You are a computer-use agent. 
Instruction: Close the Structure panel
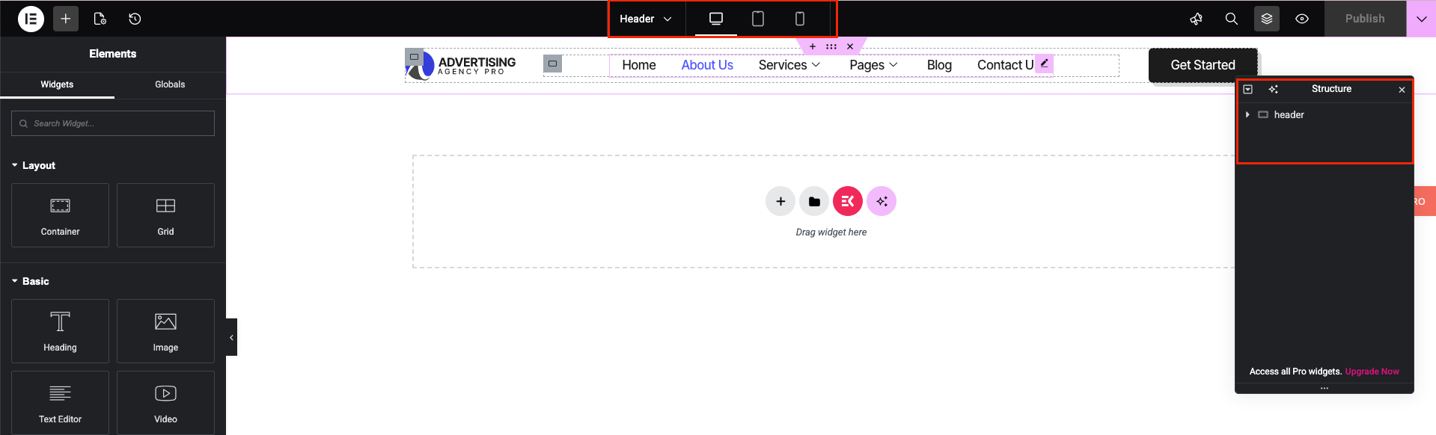point(1402,90)
